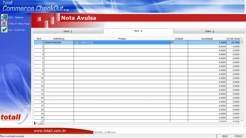Select reference cell 7896572002084

(x=59, y=43)
